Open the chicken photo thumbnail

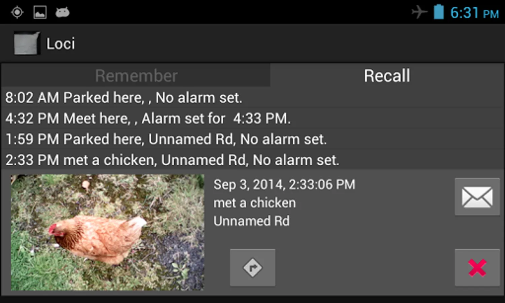pos(107,232)
